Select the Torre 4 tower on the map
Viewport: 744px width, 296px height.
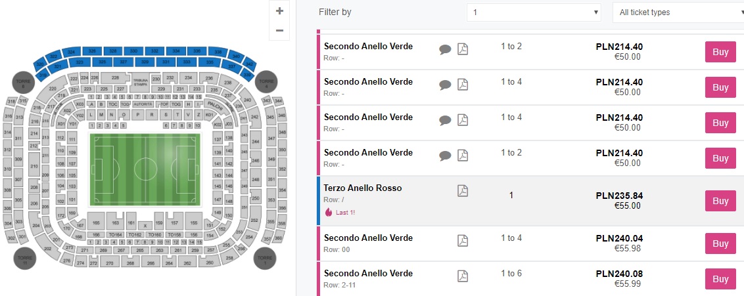click(x=267, y=82)
